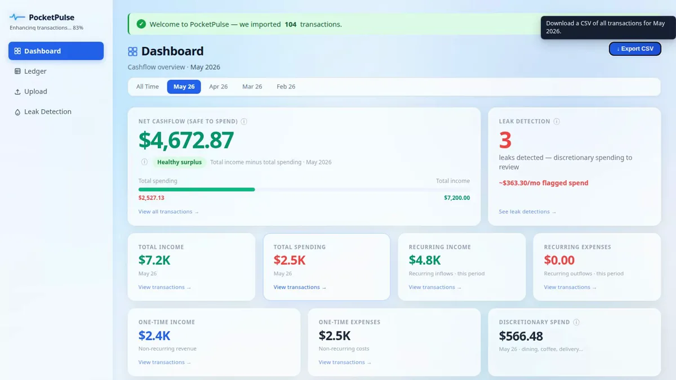The width and height of the screenshot is (676, 380).
Task: Switch to the Mar 26 period
Action: coord(252,87)
